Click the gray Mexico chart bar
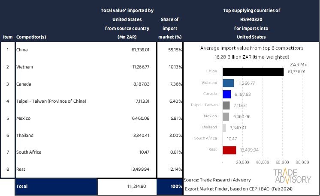The image size is (320, 196). pyautogui.click(x=226, y=116)
